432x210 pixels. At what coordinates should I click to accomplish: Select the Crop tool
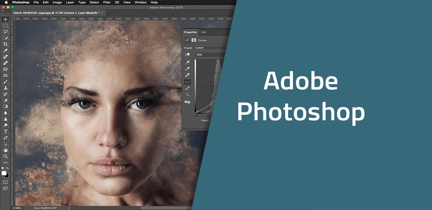click(x=5, y=44)
